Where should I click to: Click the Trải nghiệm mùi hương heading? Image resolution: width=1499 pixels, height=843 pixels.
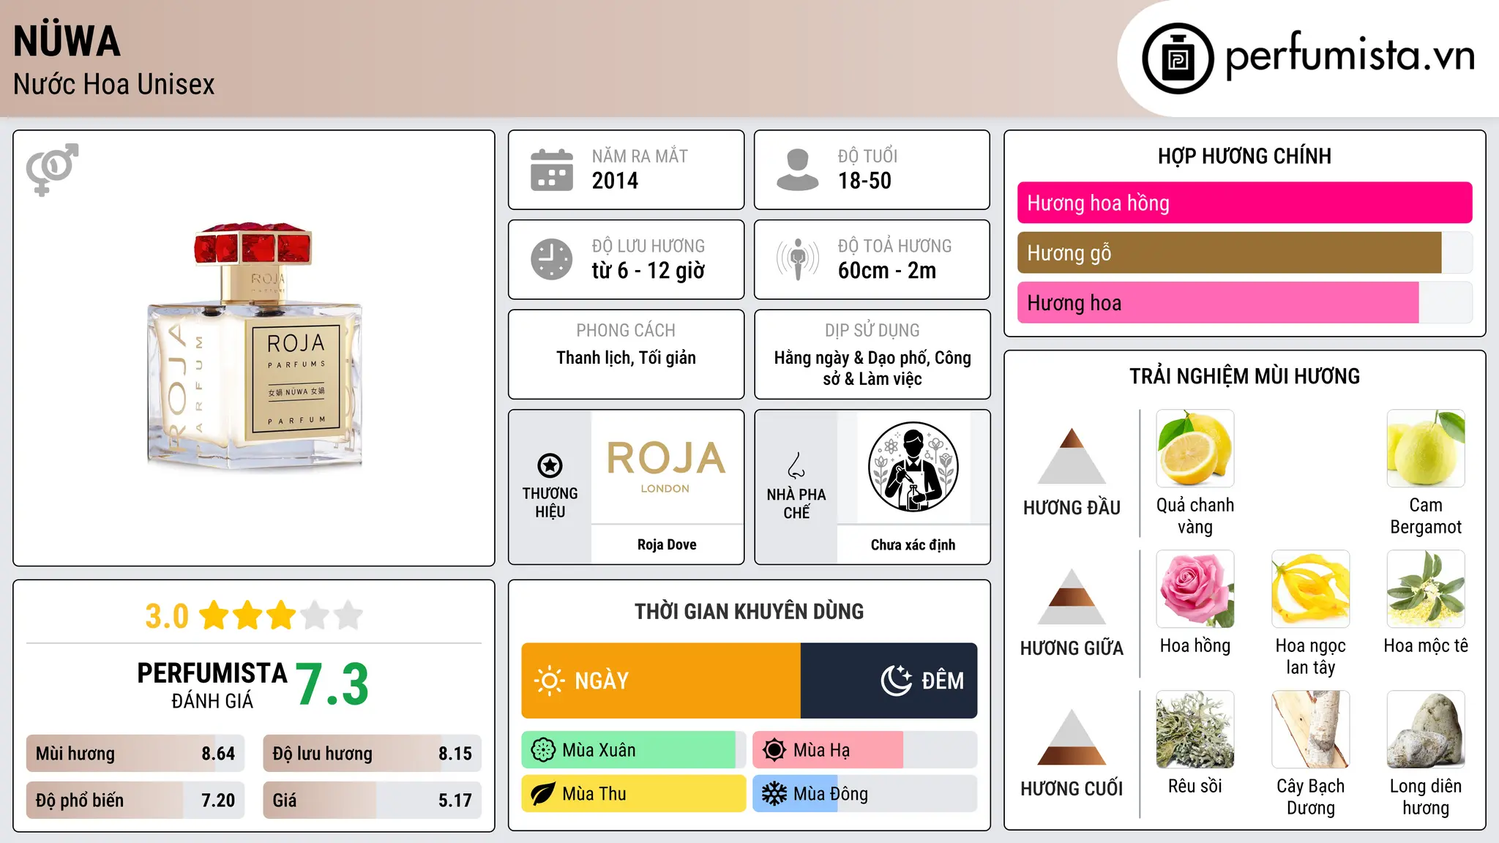point(1244,376)
